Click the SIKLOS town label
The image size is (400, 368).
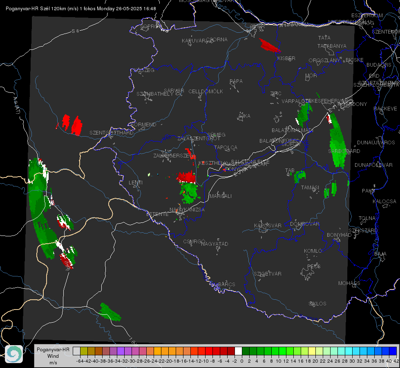point(317,304)
